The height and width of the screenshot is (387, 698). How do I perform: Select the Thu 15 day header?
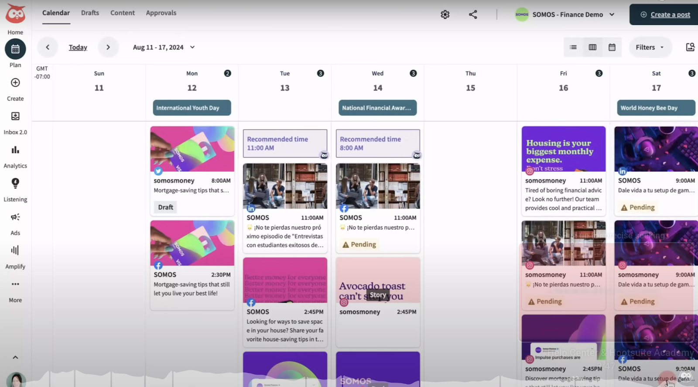[470, 82]
